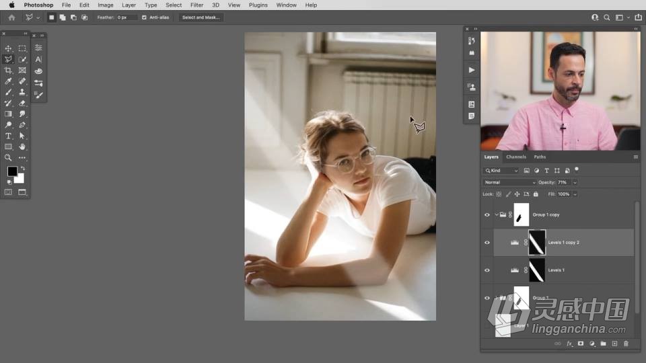The width and height of the screenshot is (646, 363).
Task: Enable Intersect with selection mode
Action: (85, 17)
